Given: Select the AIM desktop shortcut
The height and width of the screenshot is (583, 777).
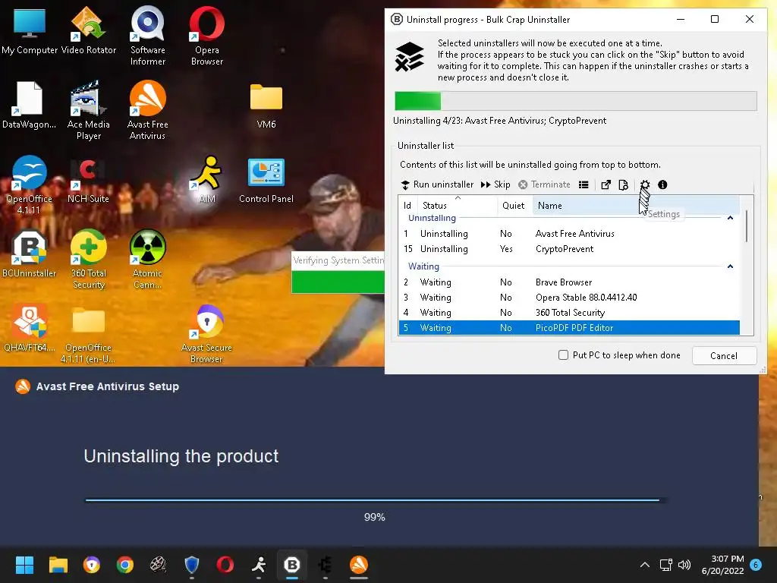Looking at the screenshot, I should click(x=206, y=179).
